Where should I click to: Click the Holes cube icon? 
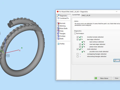58,31
